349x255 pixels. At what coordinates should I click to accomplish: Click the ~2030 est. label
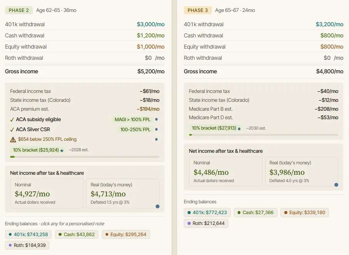point(256,128)
